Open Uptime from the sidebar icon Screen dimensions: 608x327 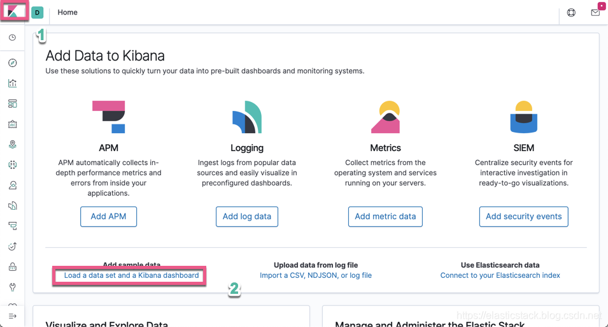click(12, 246)
